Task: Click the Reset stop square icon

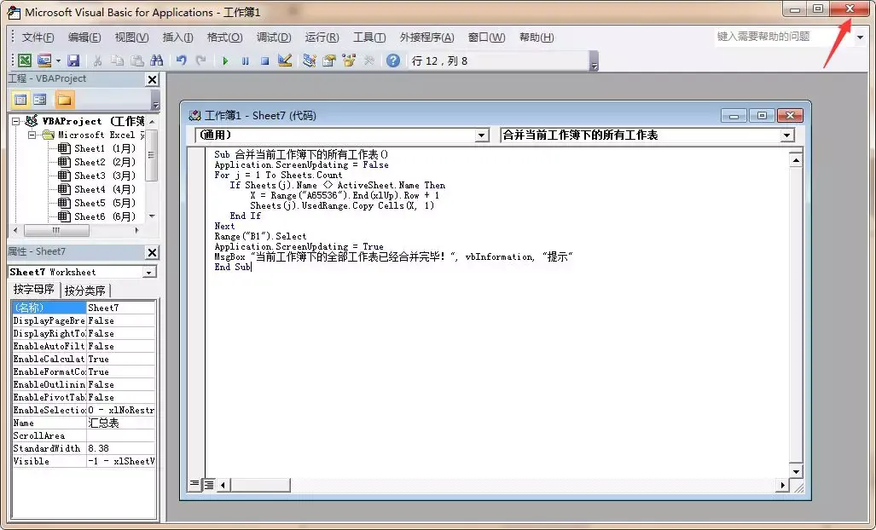Action: 264,60
